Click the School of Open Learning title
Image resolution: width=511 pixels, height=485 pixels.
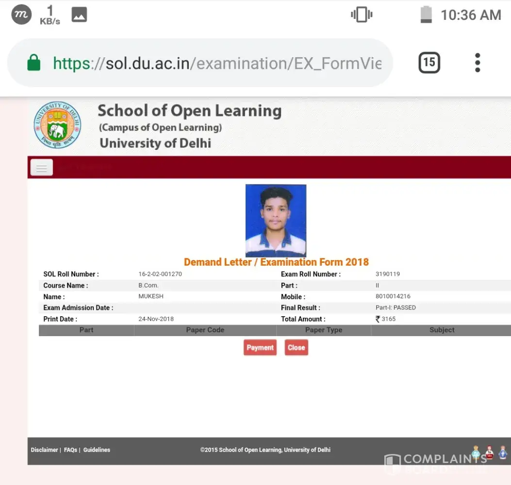click(190, 111)
